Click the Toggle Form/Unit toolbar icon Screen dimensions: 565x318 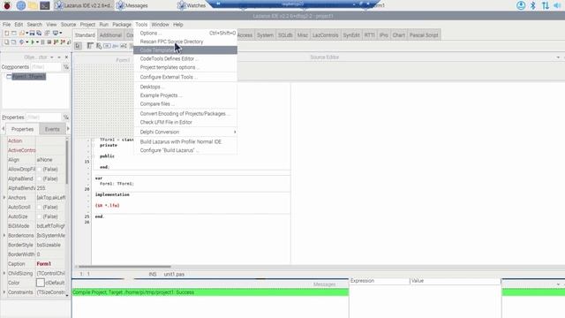[x=47, y=34]
